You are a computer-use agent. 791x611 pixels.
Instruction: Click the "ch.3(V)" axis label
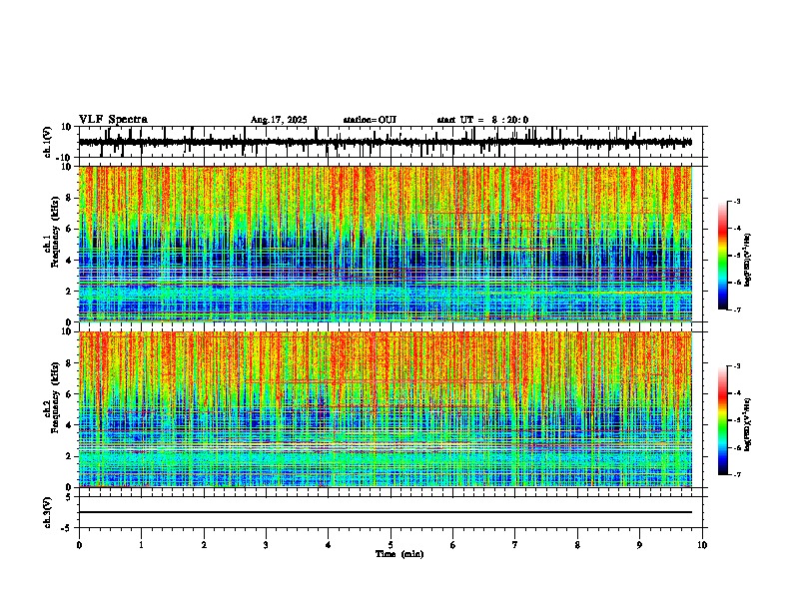pos(48,513)
